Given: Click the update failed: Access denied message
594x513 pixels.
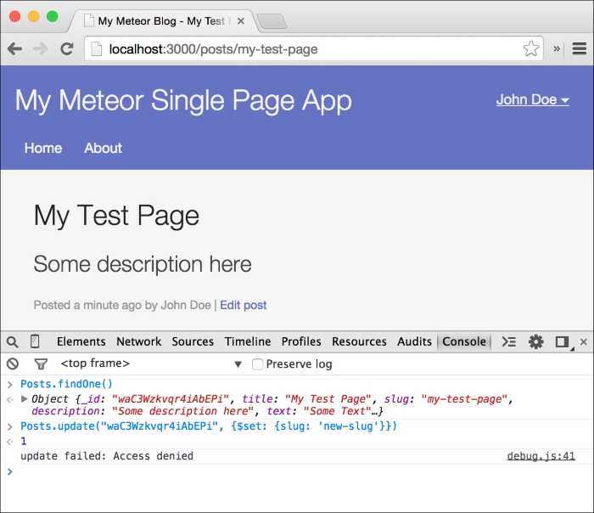Looking at the screenshot, I should pos(107,456).
